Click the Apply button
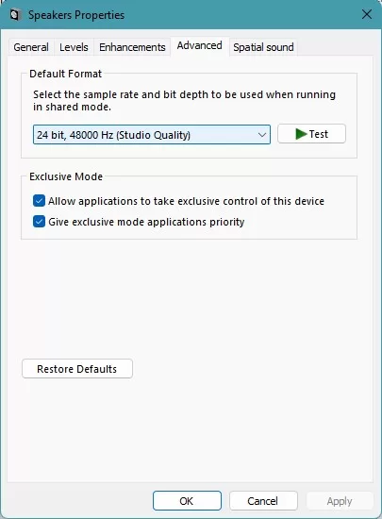382x519 pixels. coord(340,501)
